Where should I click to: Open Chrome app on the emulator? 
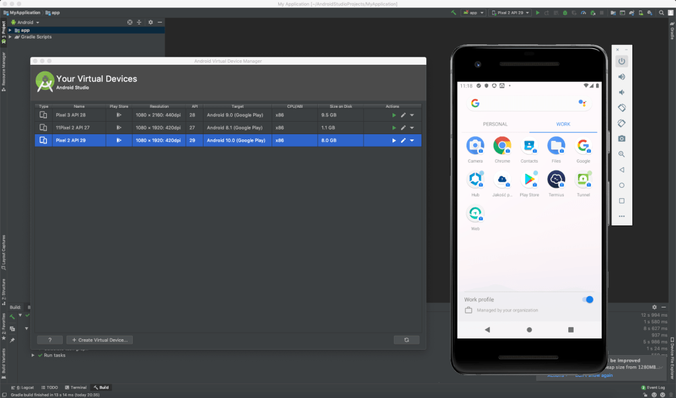point(502,146)
